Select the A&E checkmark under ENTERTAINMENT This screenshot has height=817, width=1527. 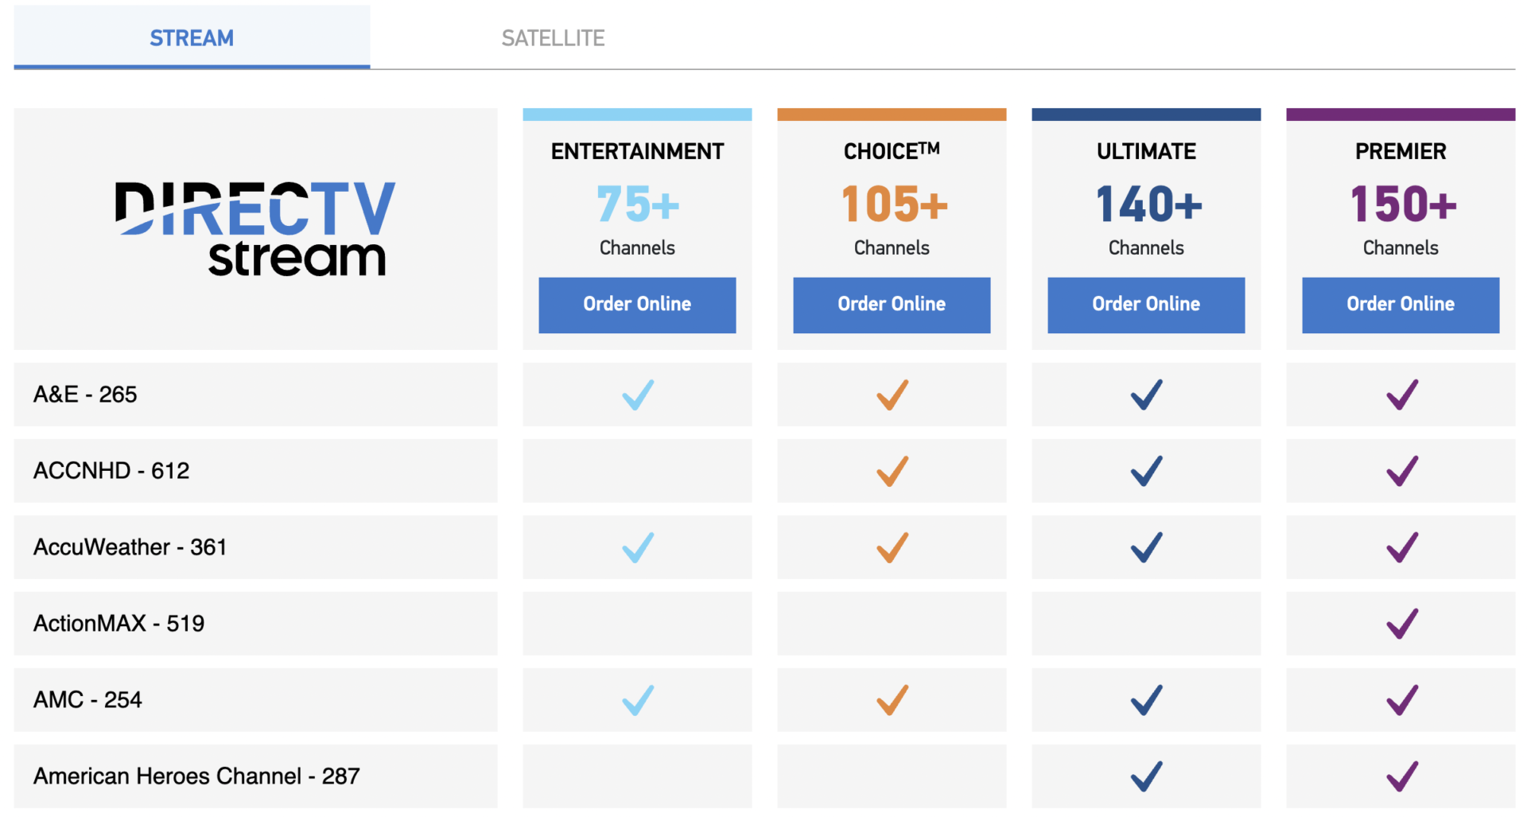[636, 395]
